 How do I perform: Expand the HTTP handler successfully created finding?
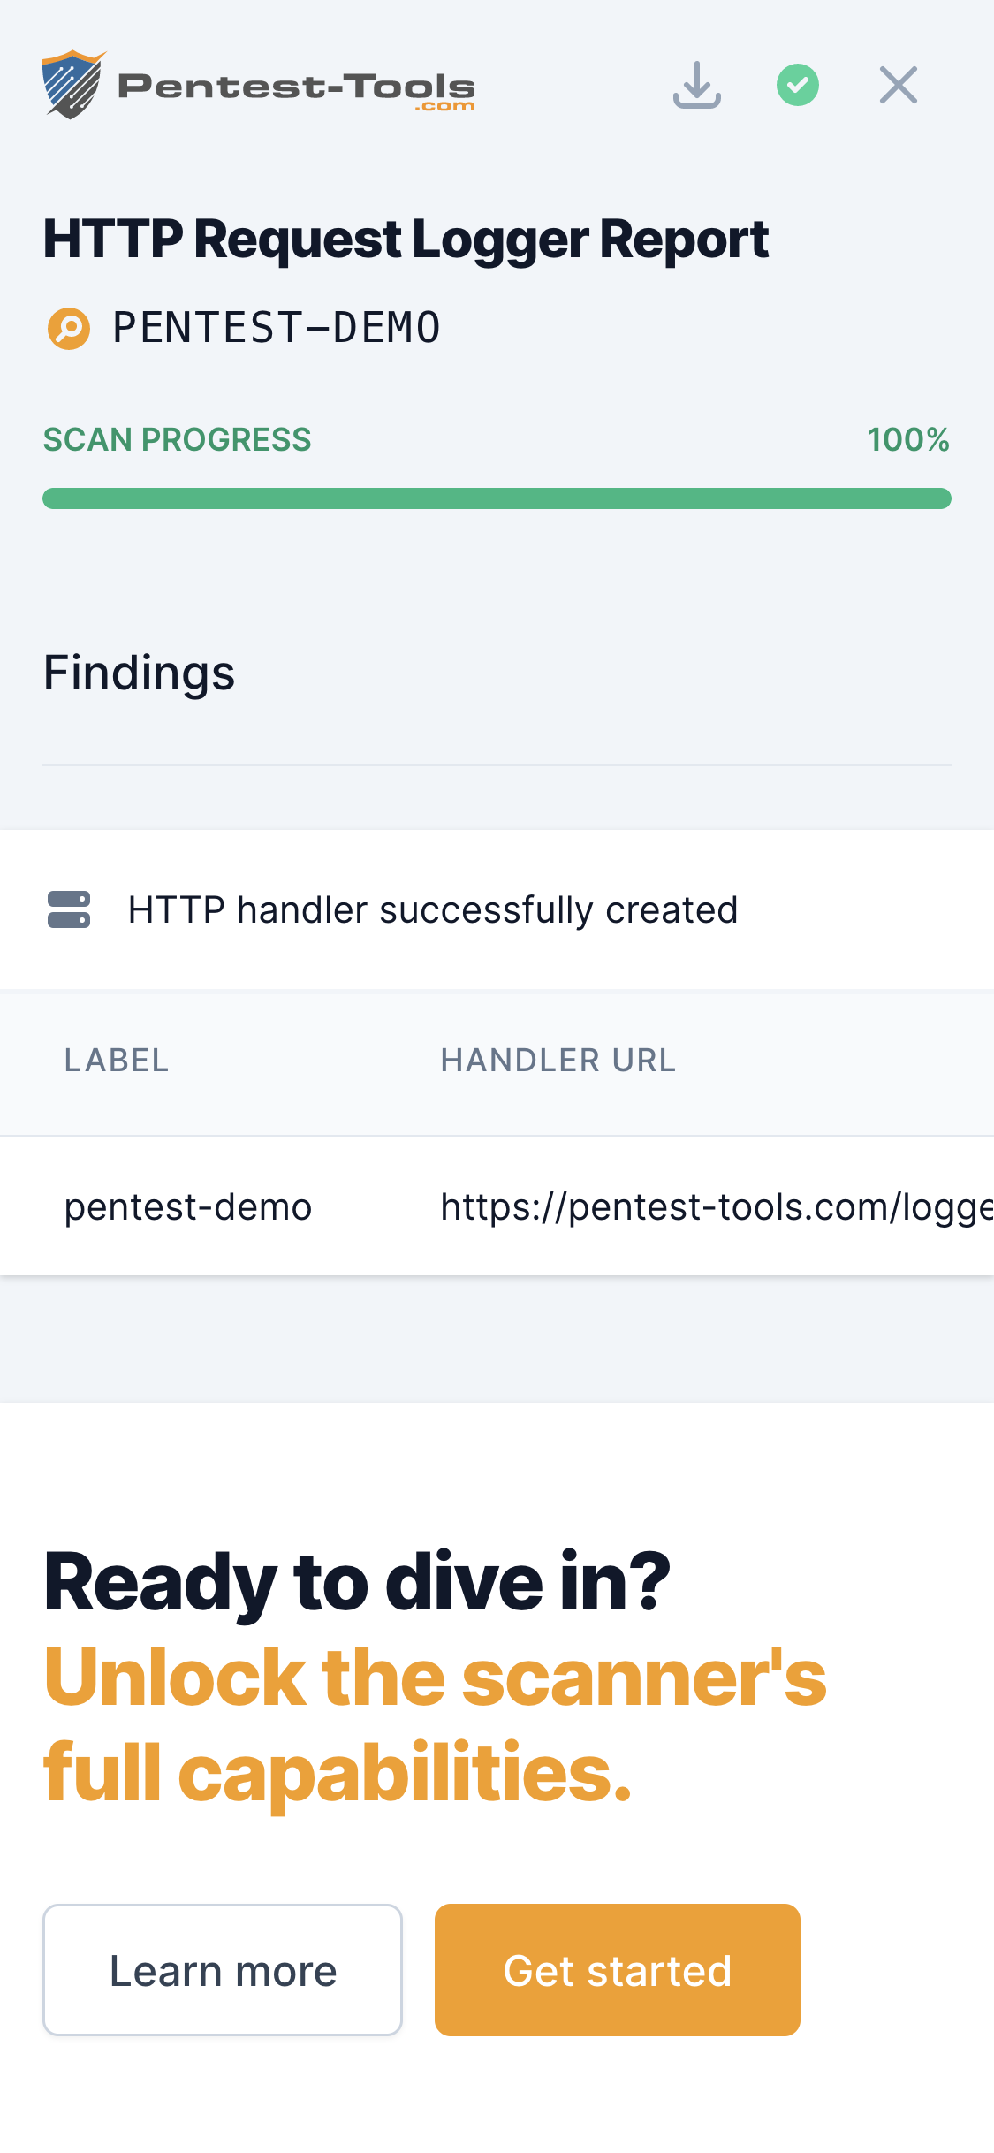tap(432, 909)
